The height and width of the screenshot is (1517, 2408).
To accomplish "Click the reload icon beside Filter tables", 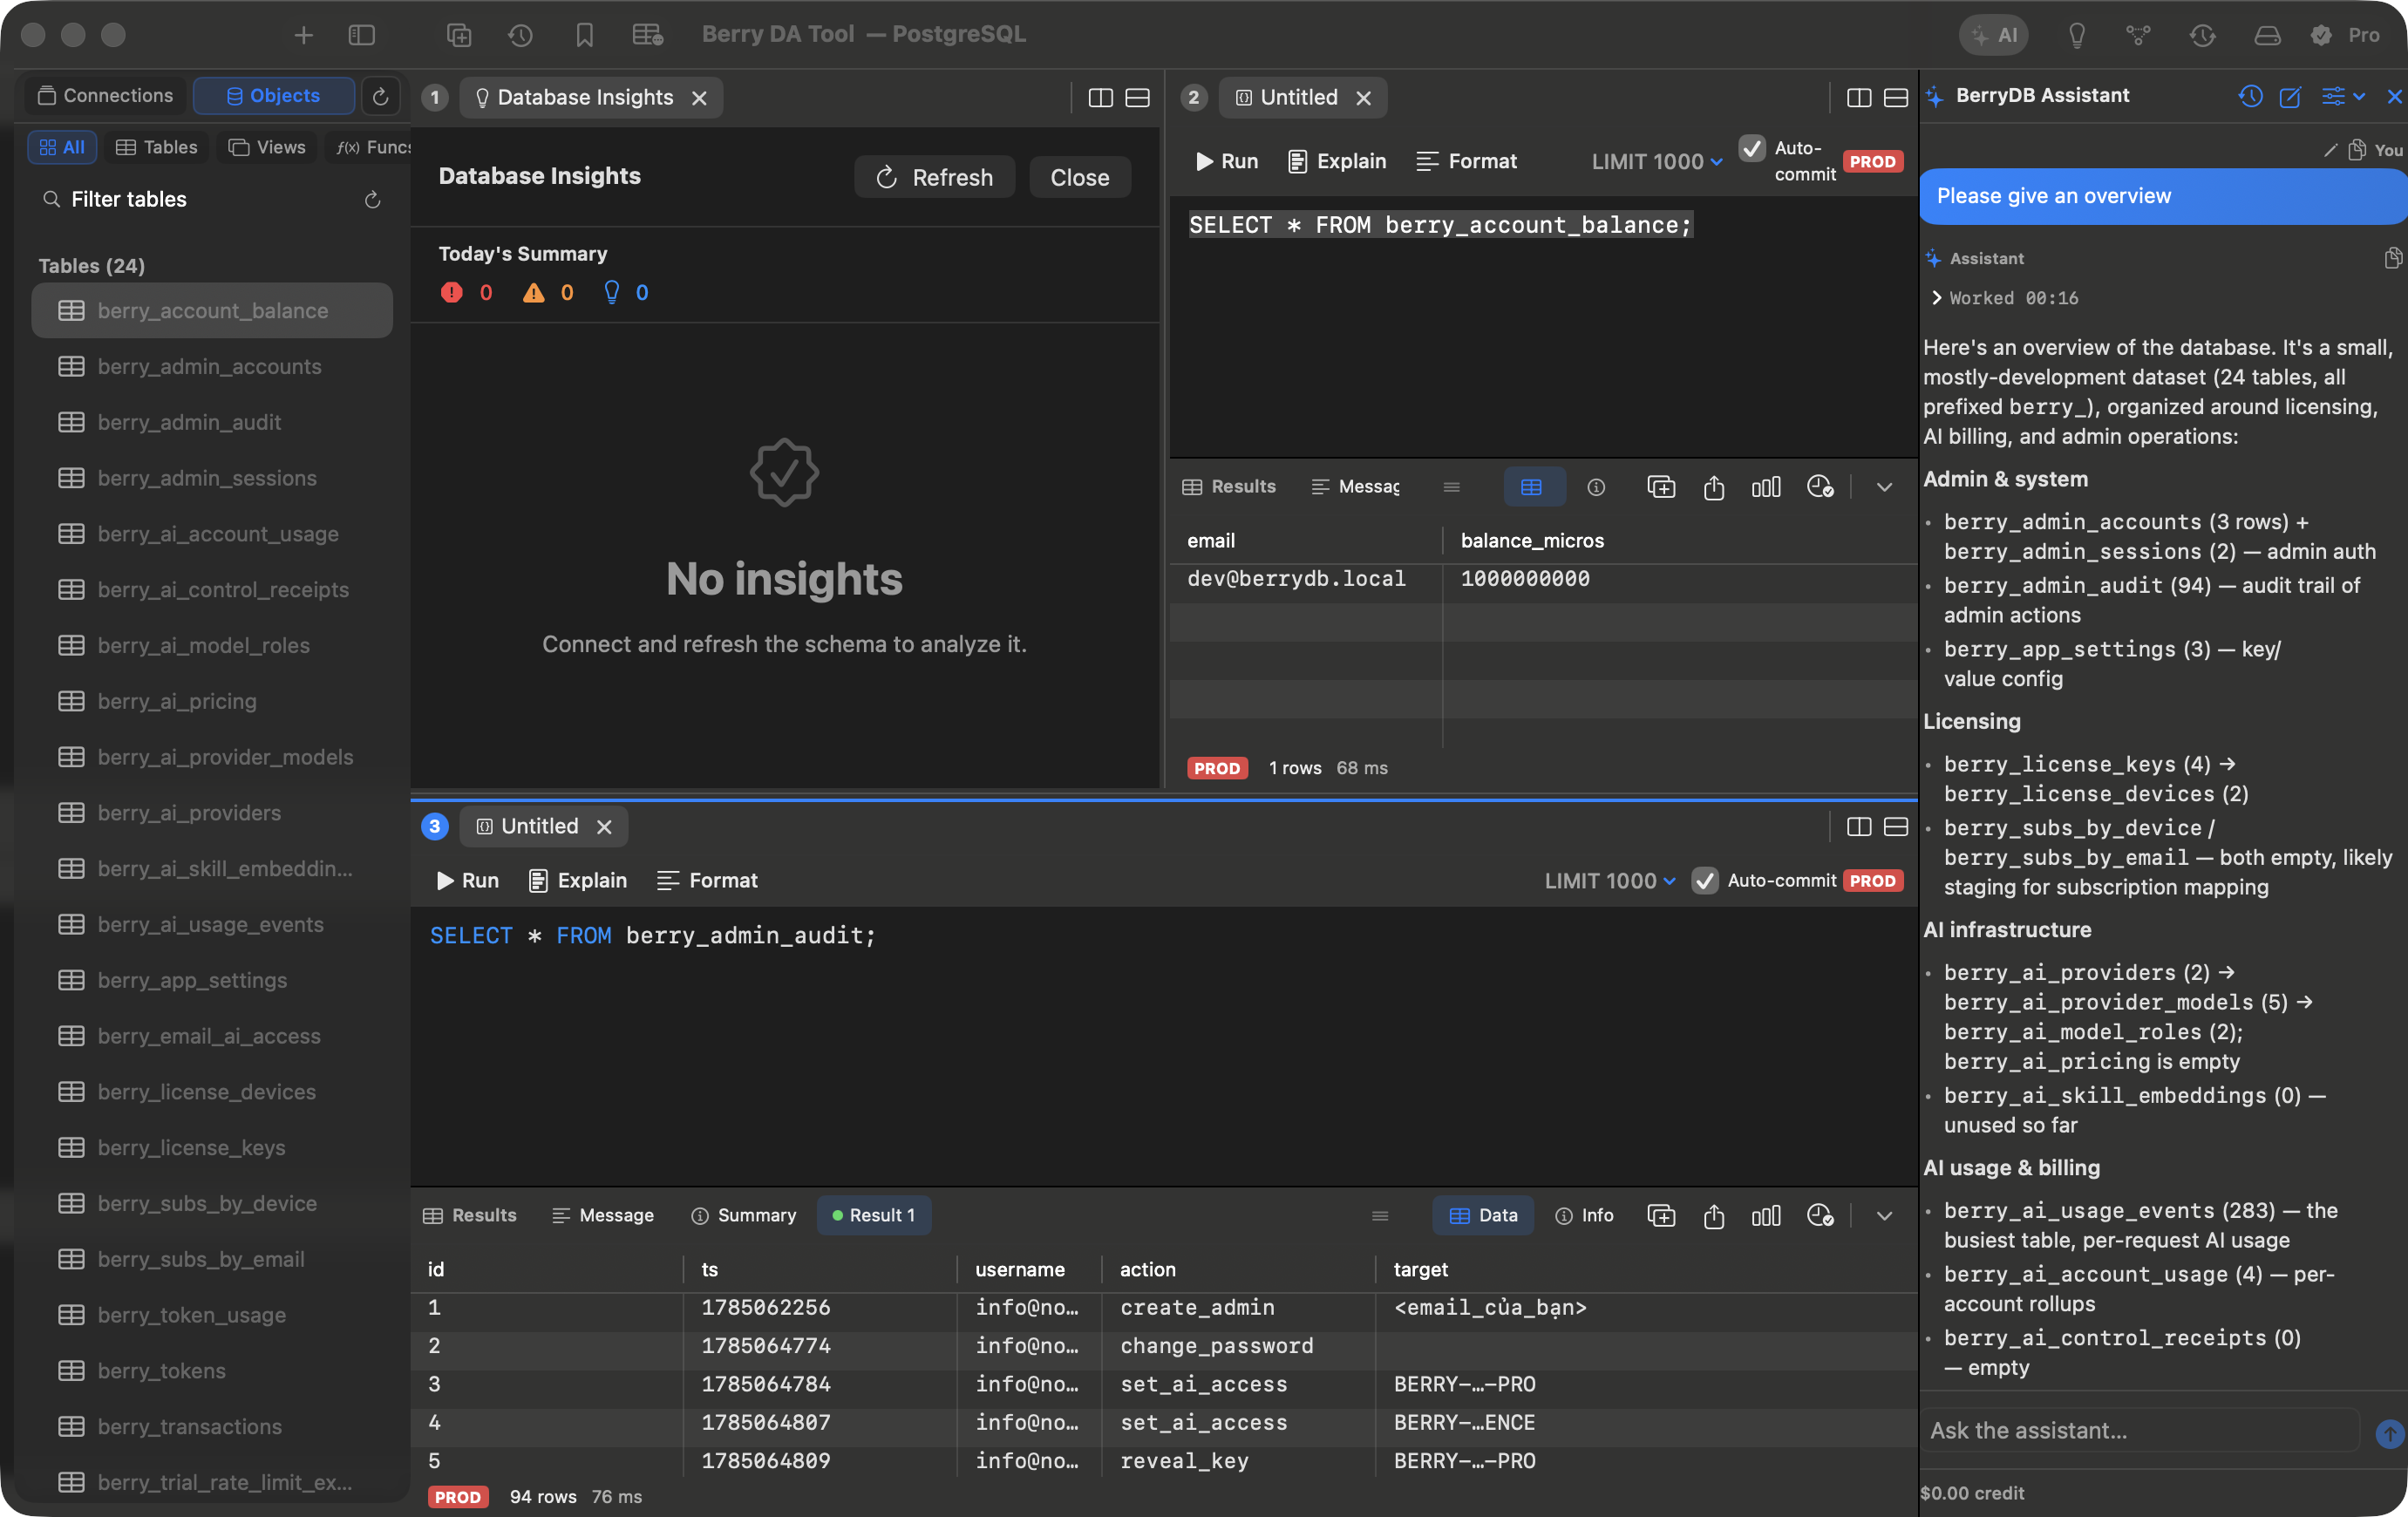I will (373, 200).
